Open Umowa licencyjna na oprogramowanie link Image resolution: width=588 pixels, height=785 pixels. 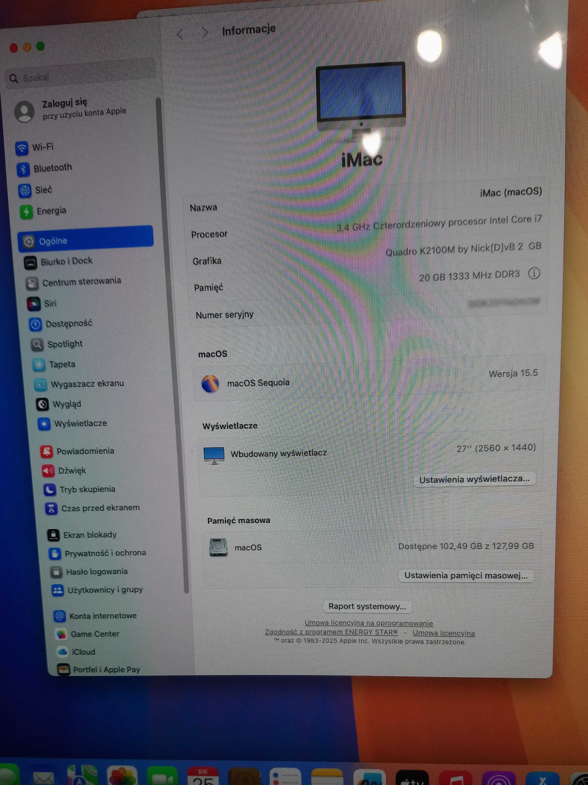point(368,623)
